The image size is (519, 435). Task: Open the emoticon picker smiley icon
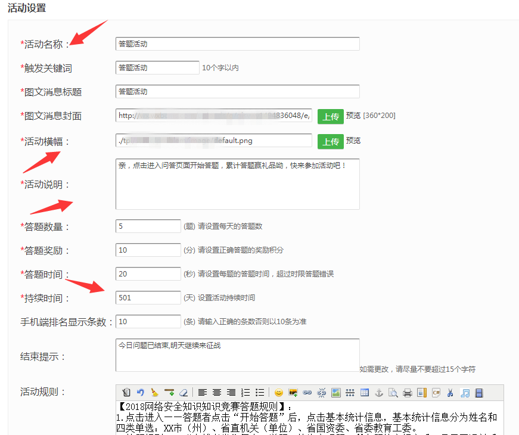[279, 392]
